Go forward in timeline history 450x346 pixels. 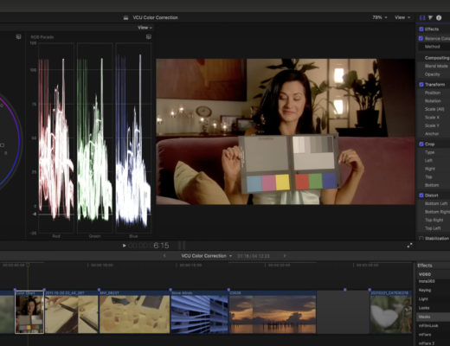click(x=285, y=256)
